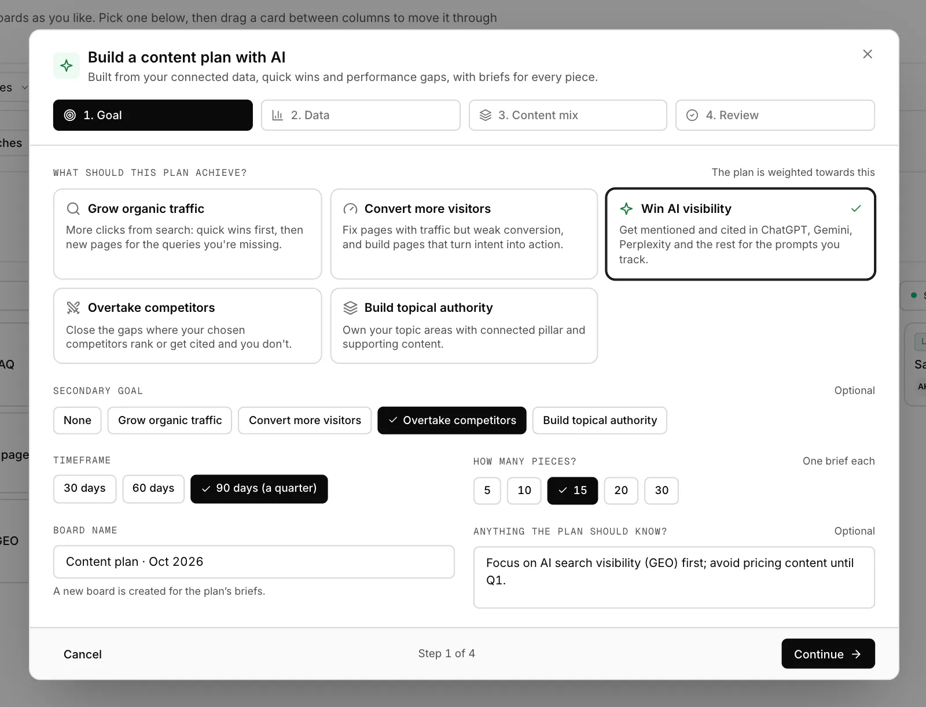Choose the Convert more visitors goal card
926x707 pixels.
click(464, 234)
